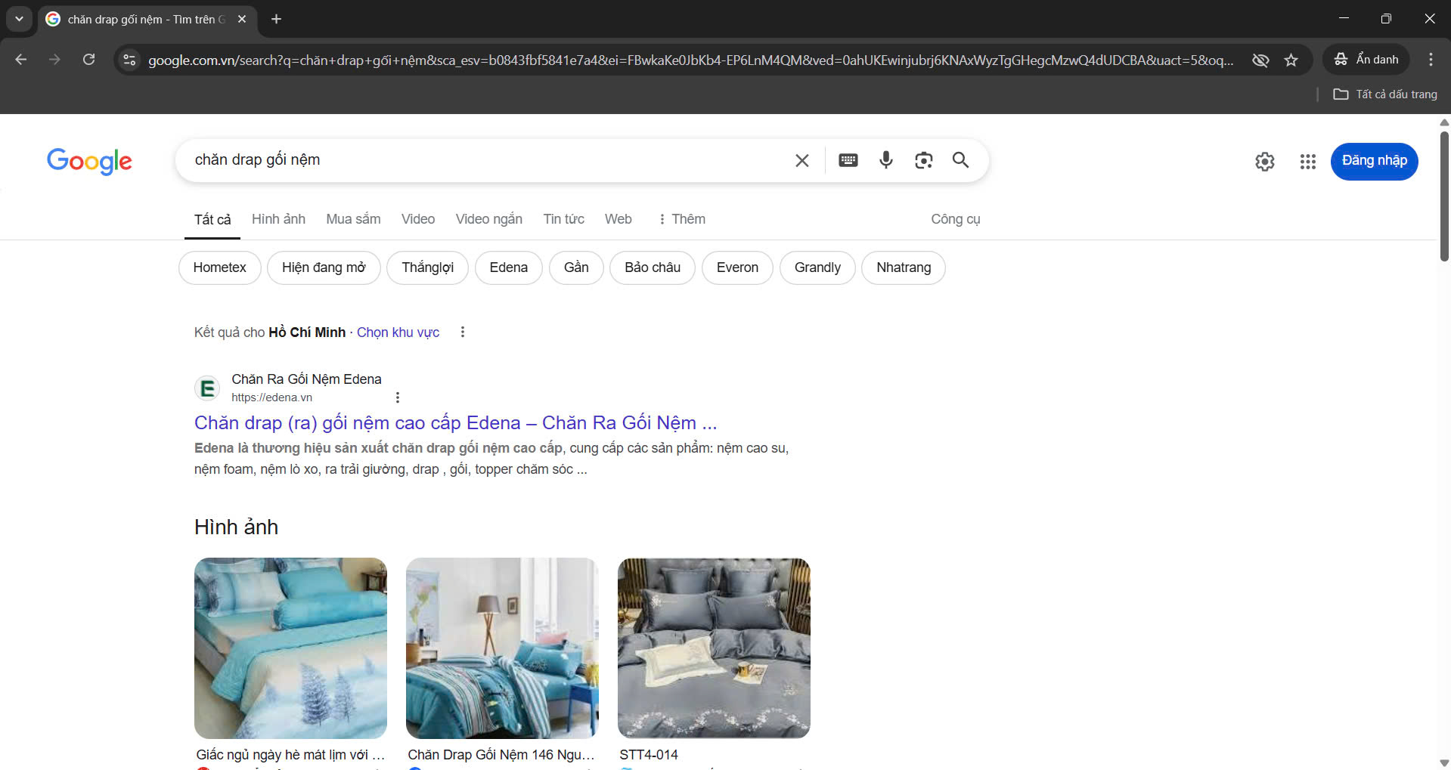Click the Giấc ngủ ngày hè mát lịm caption
This screenshot has height=770, width=1451.
[x=290, y=754]
